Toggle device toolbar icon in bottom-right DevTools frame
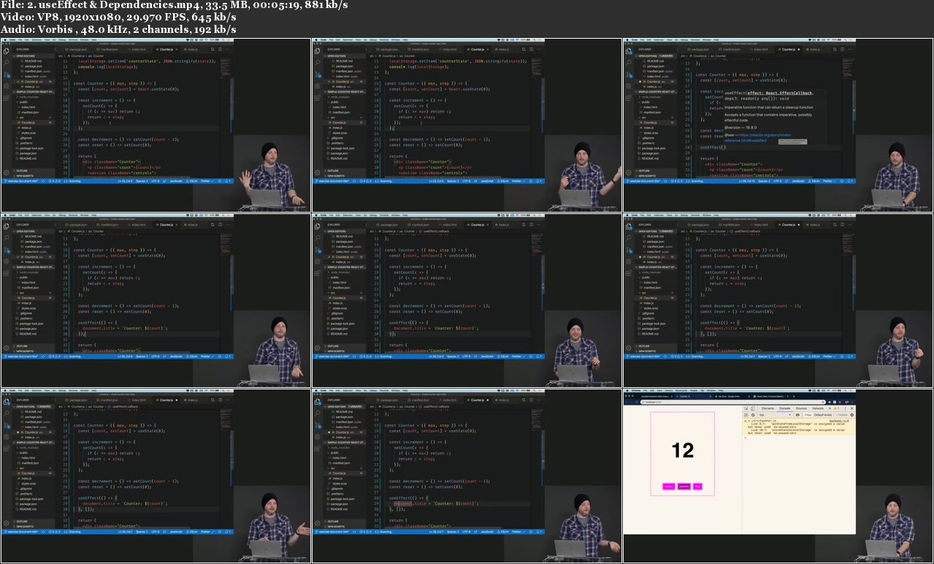Image resolution: width=934 pixels, height=564 pixels. point(754,408)
